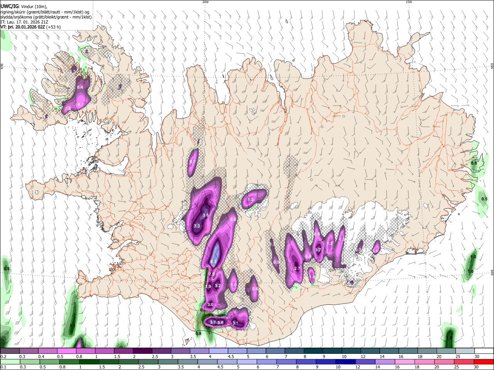Pick the snow legend swatch between 0.2 and 0.3

coord(10,351)
